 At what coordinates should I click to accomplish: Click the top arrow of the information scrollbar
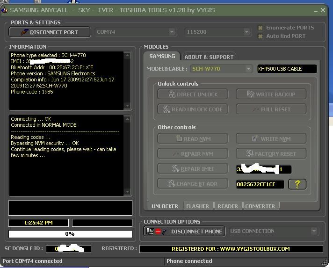(127, 56)
